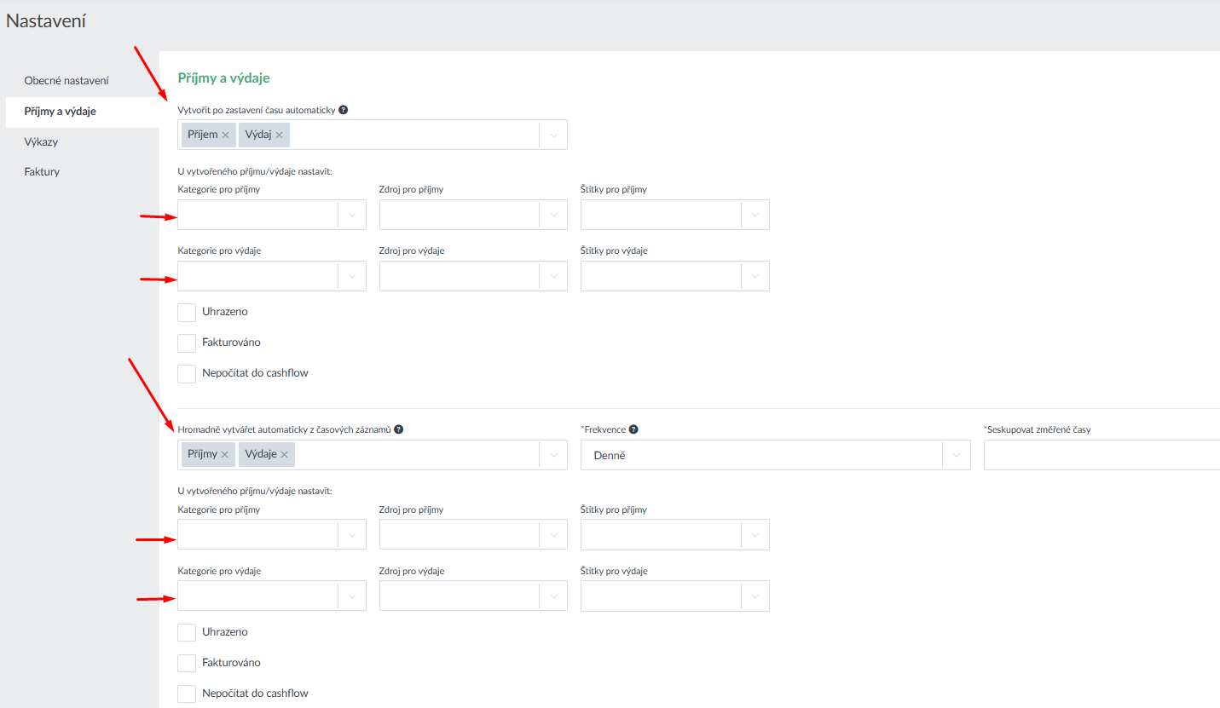Remove the 'Výdaje' tag via its x

click(284, 455)
